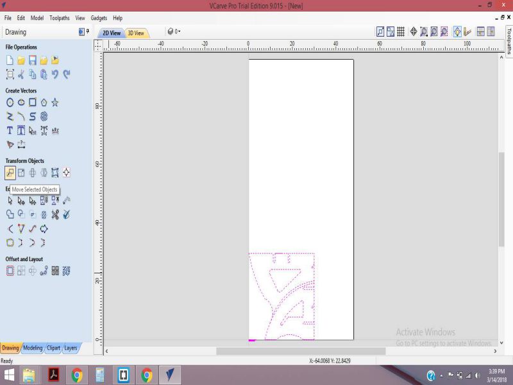Select the Node Editing tool
The width and height of the screenshot is (513, 385).
point(21,201)
